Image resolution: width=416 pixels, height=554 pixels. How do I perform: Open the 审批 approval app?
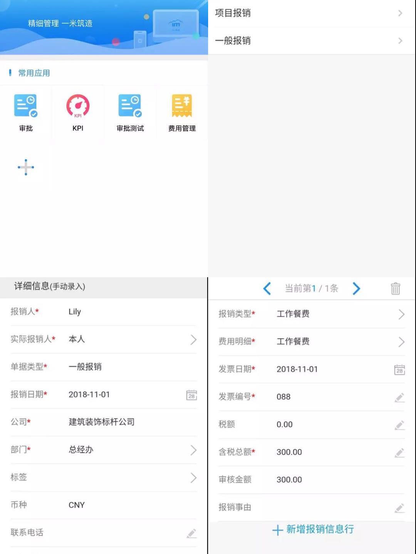pos(26,112)
